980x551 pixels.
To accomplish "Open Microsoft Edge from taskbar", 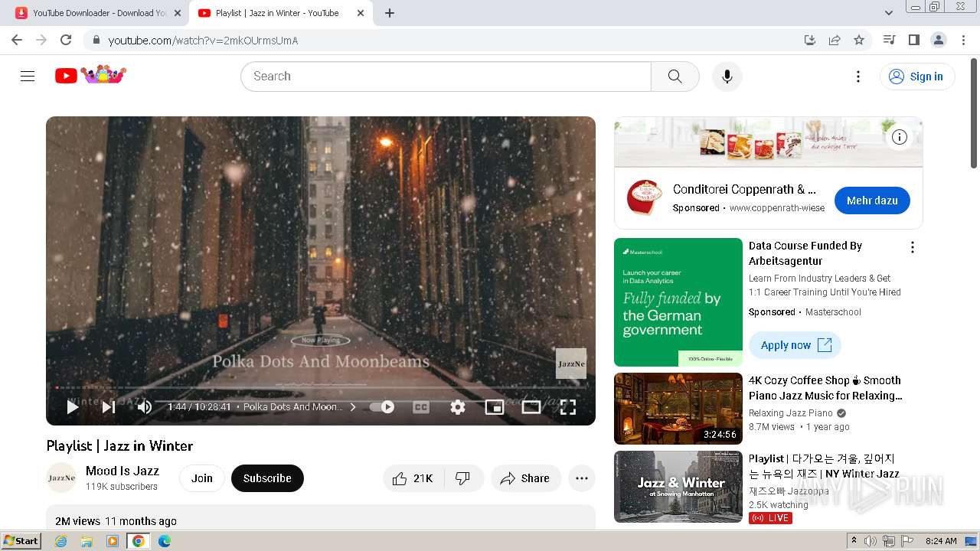I will point(165,541).
